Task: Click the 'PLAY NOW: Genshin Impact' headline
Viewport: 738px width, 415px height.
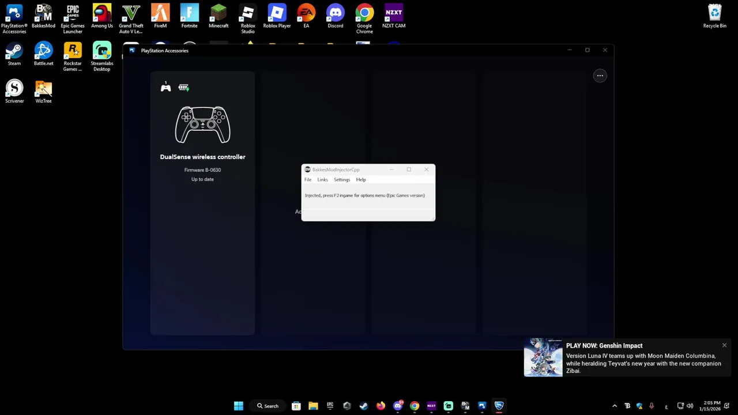Action: (604, 346)
